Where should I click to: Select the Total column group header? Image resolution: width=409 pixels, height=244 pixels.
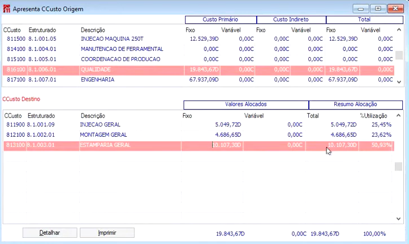[x=364, y=20]
